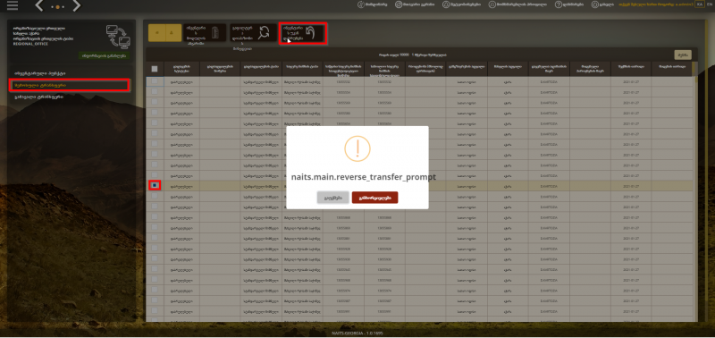Click the two-computers transfer icon in left panel
Image resolution: width=715 pixels, height=338 pixels.
pyautogui.click(x=118, y=36)
